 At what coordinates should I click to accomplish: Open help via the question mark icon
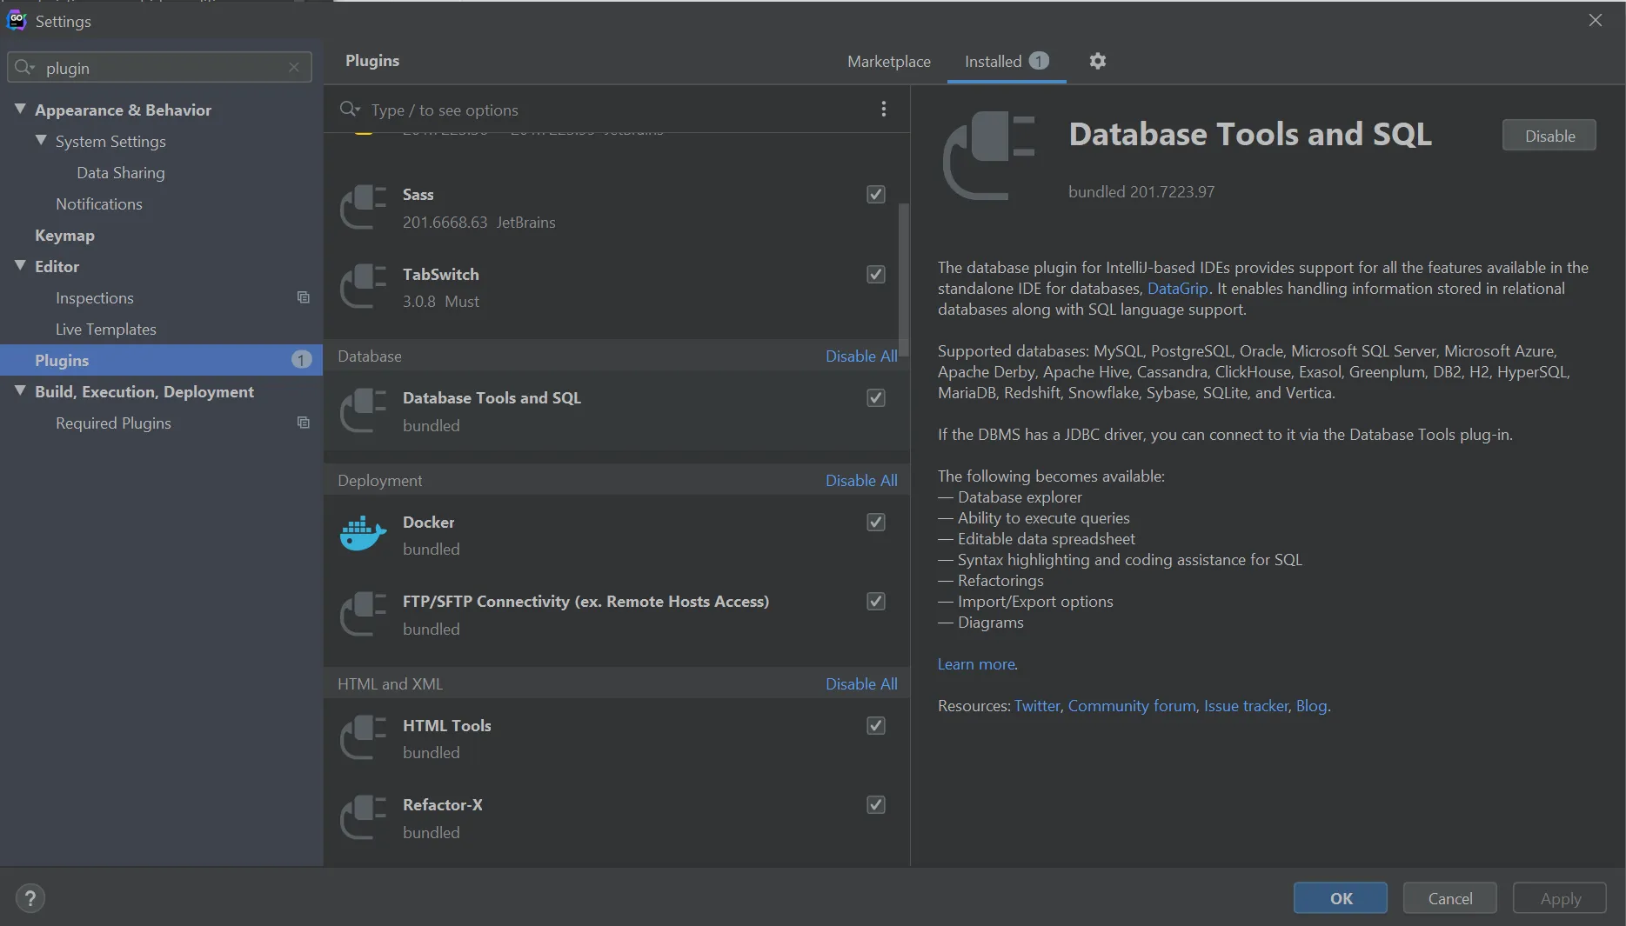tap(30, 897)
